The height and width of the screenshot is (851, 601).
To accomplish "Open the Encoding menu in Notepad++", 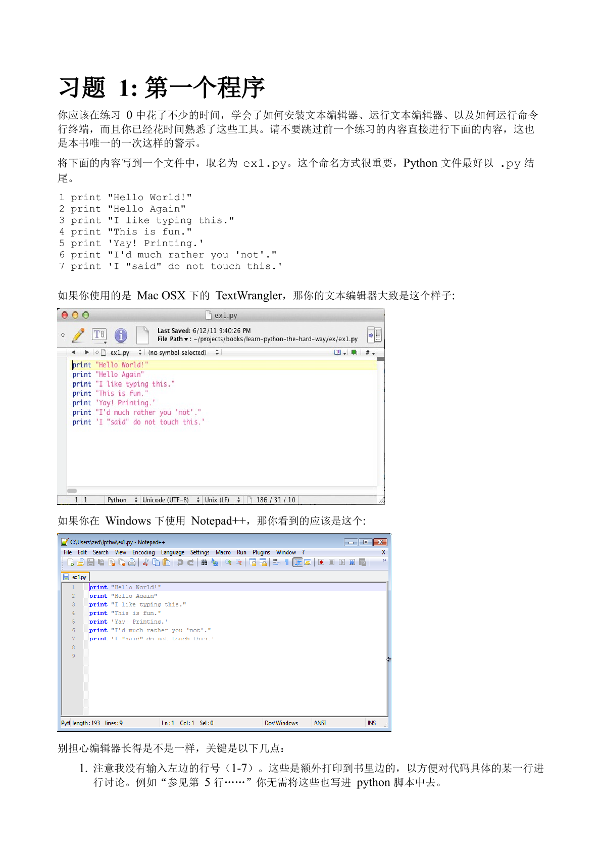I will click(x=143, y=552).
